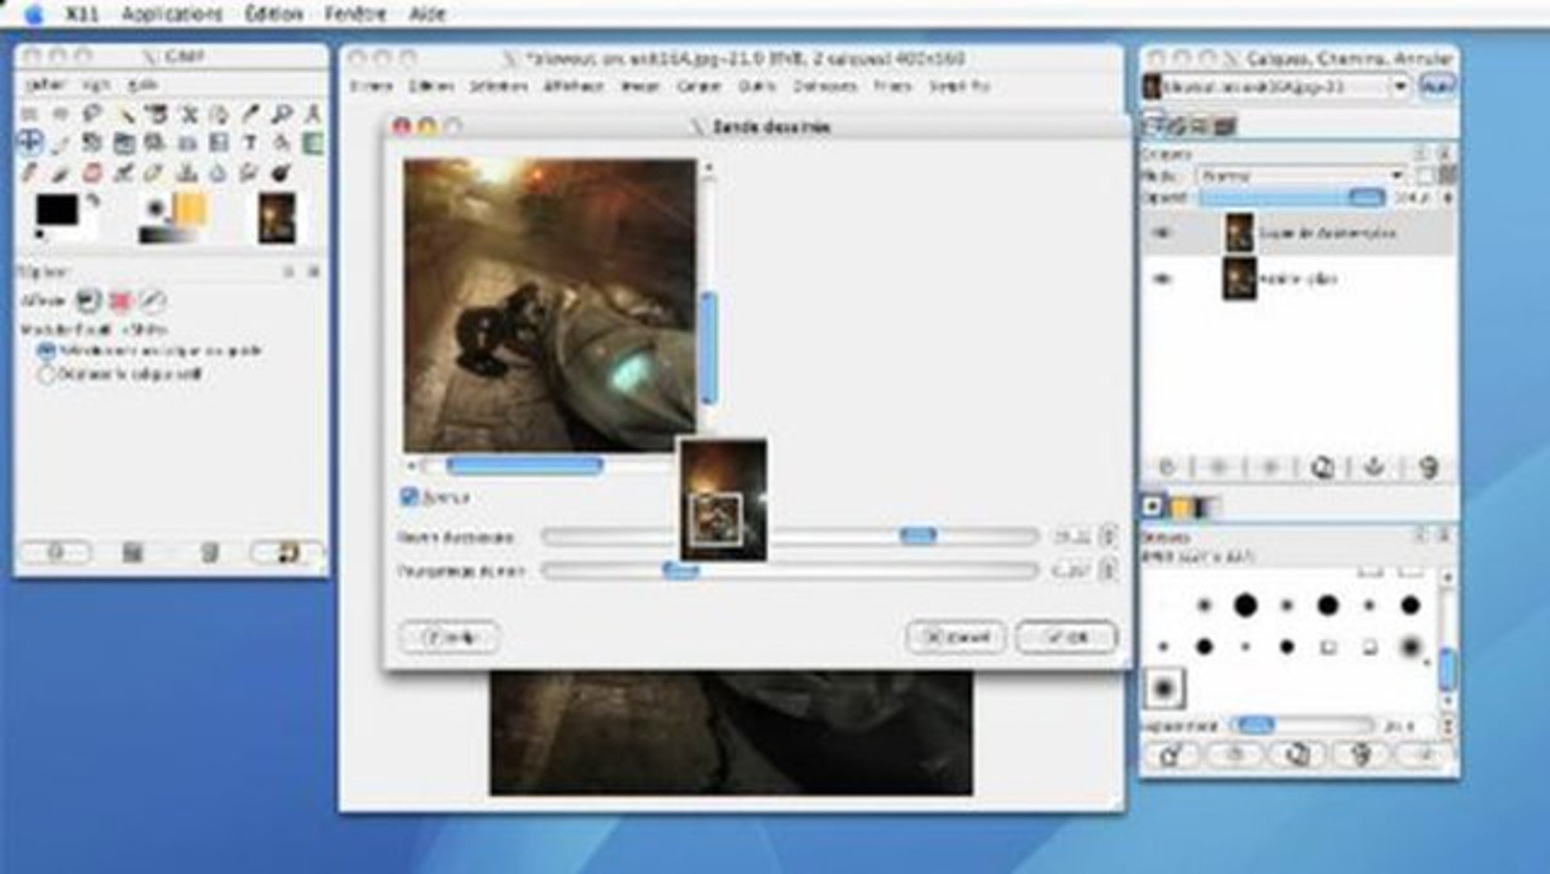Open the Calque menu in image window

click(x=699, y=86)
